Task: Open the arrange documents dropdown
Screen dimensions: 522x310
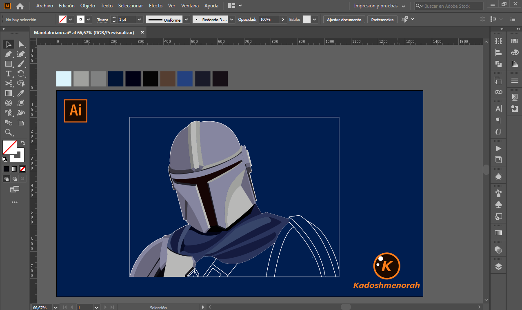Action: [x=235, y=6]
